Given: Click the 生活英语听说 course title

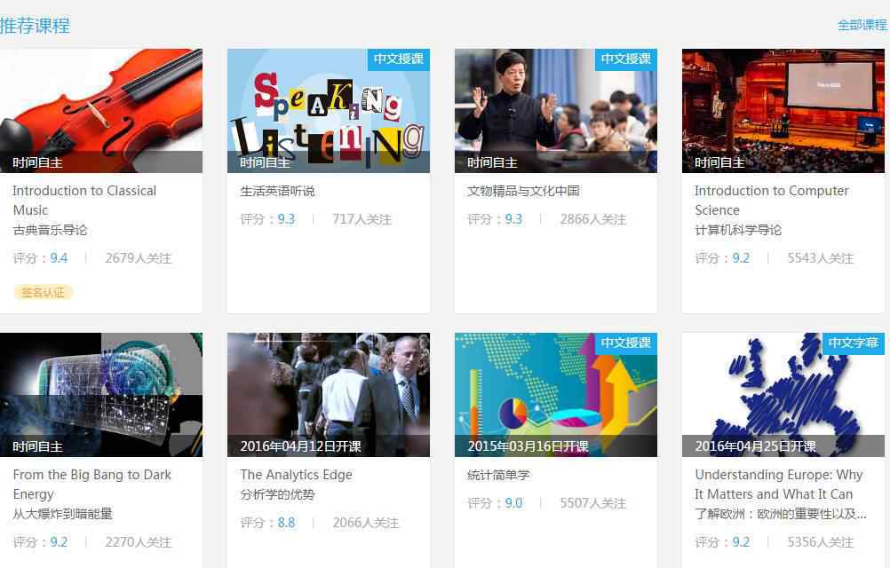Looking at the screenshot, I should 277,191.
